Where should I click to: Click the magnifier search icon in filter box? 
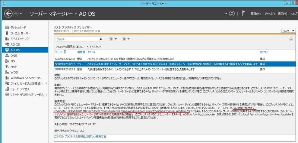coord(101,39)
